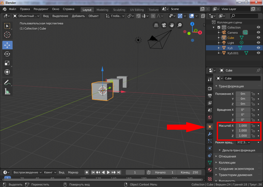This screenshot has width=263, height=187.
Task: Click the Scale X value field
Action: click(x=243, y=126)
